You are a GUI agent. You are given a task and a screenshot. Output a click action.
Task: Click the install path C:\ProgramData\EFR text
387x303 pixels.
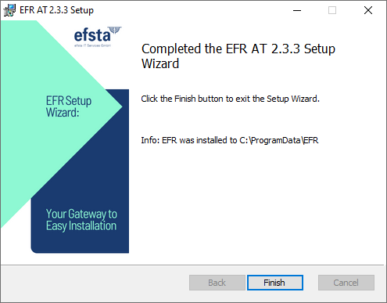coord(279,140)
